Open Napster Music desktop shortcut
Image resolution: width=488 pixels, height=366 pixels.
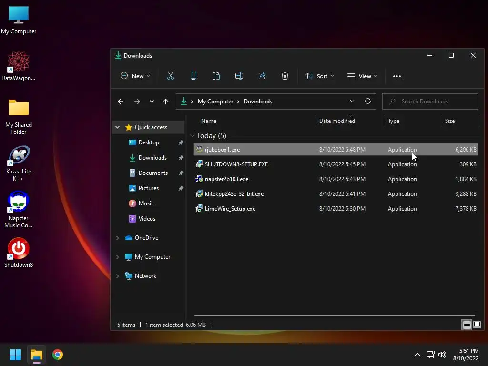point(19,210)
